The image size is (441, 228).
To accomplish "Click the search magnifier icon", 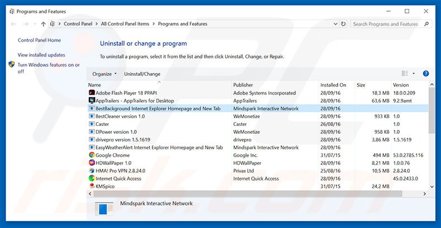I will [426, 24].
